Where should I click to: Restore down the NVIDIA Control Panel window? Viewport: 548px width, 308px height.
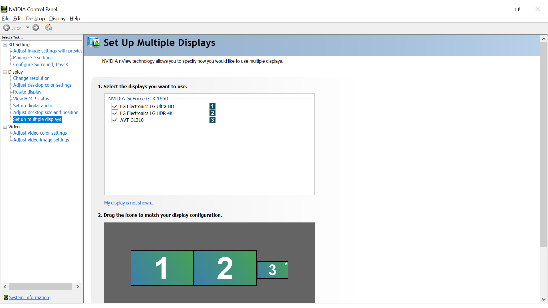517,9
